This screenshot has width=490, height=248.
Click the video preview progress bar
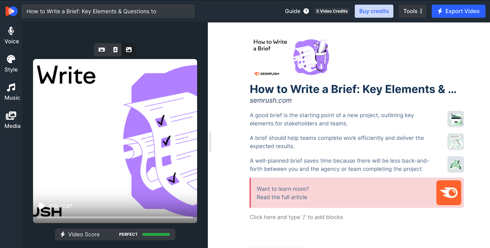tap(115, 217)
